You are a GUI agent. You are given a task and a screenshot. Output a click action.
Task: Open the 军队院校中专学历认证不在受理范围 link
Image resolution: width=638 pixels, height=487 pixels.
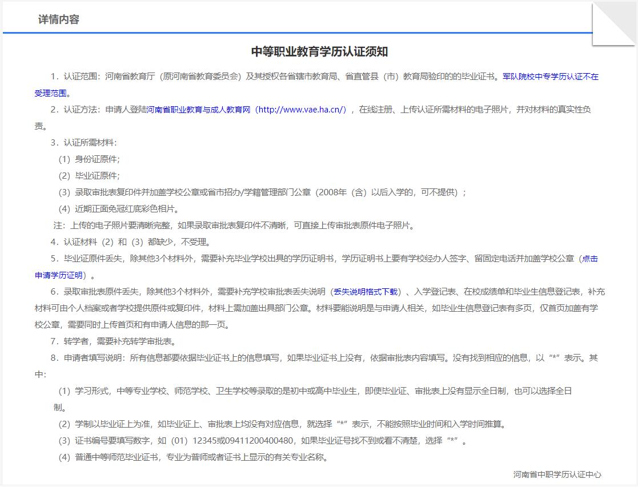[x=550, y=77]
